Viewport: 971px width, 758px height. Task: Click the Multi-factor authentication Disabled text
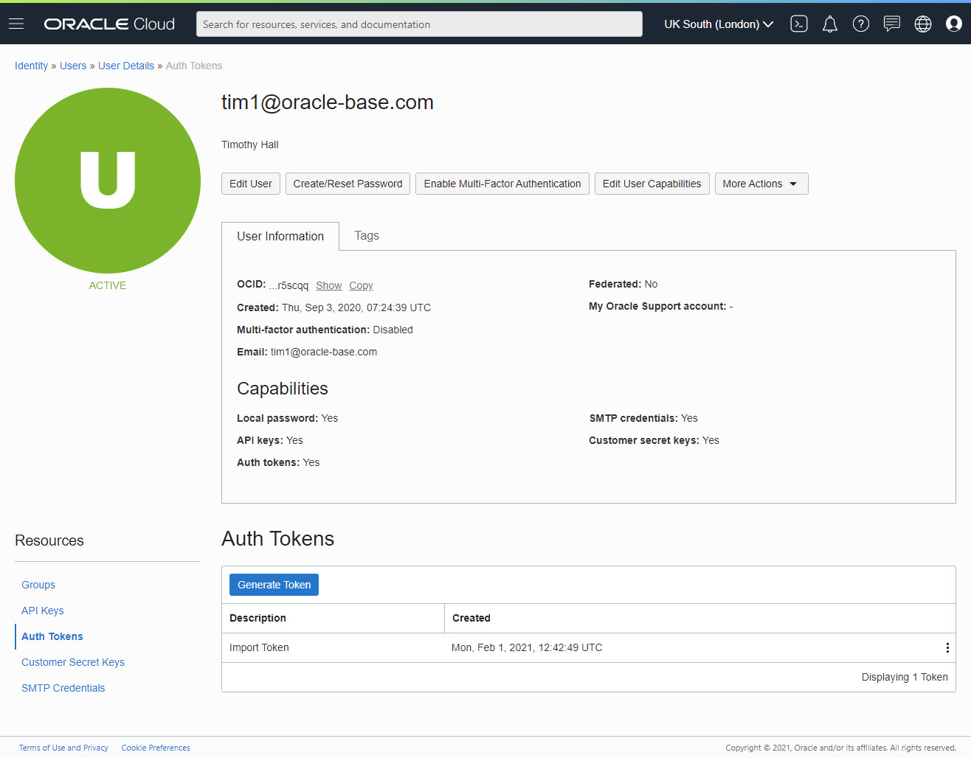(x=325, y=330)
